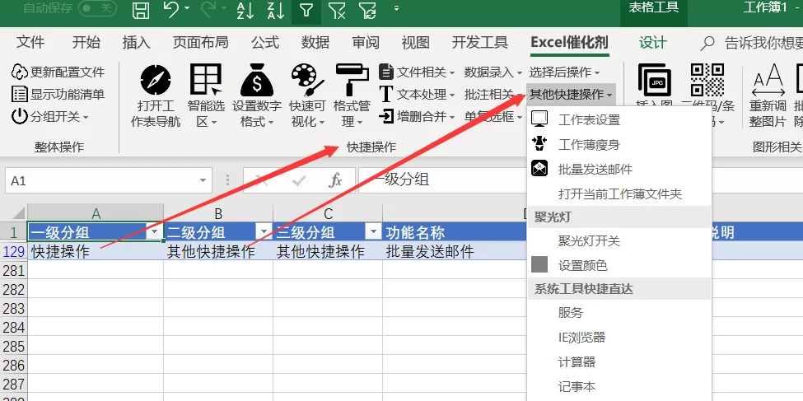Click the select-all corner triangle
Viewport: 803px width, 401px height.
18,213
